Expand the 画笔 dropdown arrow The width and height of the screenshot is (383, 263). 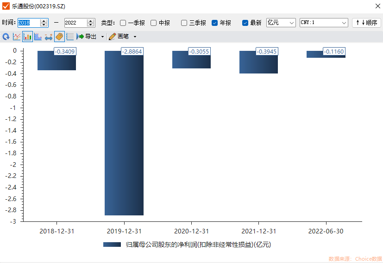point(135,37)
